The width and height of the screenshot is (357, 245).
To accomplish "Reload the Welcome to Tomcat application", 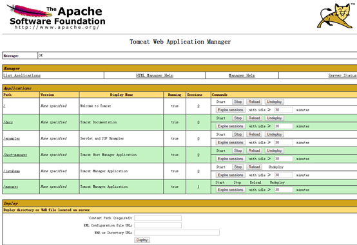I will (254, 102).
